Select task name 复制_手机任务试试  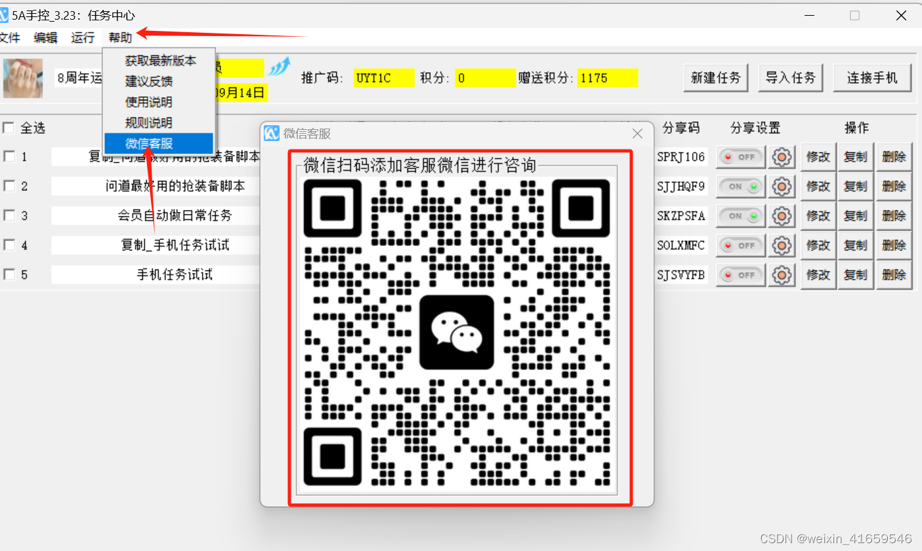pos(175,245)
